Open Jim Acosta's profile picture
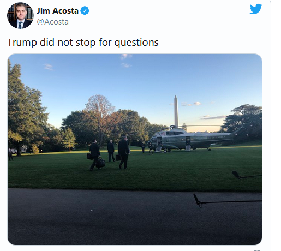This screenshot has width=281, height=251. (20, 15)
